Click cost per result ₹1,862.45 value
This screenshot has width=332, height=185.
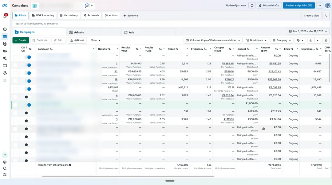tap(228, 64)
